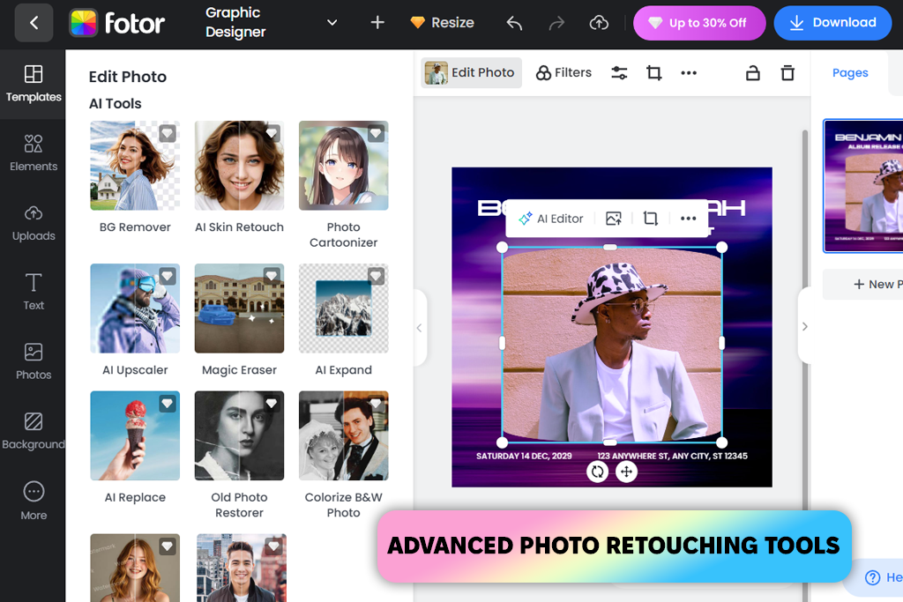The height and width of the screenshot is (602, 903).
Task: Open the adjustment sliders icon
Action: click(x=619, y=73)
